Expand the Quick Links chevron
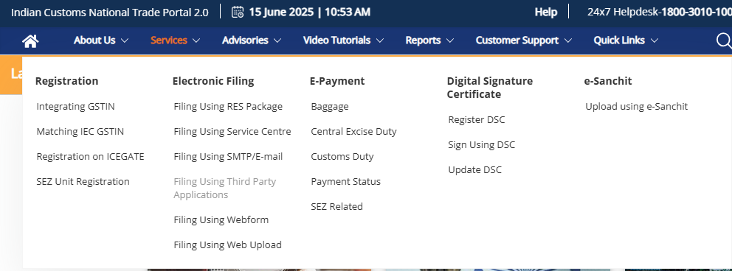The height and width of the screenshot is (271, 732). [654, 41]
